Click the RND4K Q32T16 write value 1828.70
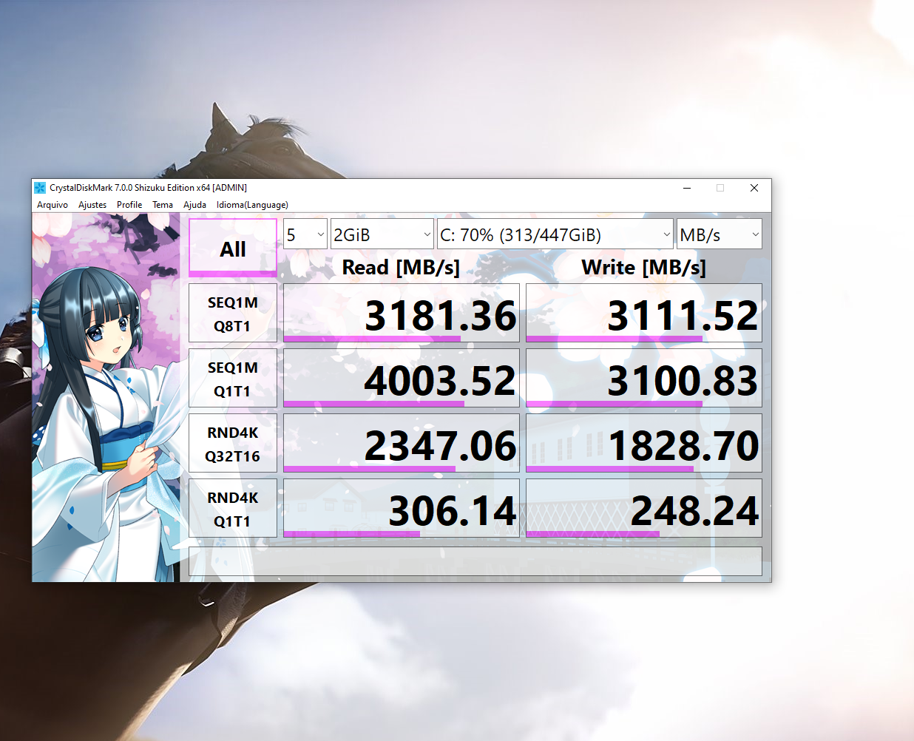This screenshot has height=741, width=914. pos(644,443)
